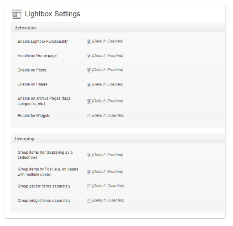Image resolution: width=233 pixels, height=226 pixels.
Task: Enable the Enable for Widgets checkbox
Action: pyautogui.click(x=89, y=116)
